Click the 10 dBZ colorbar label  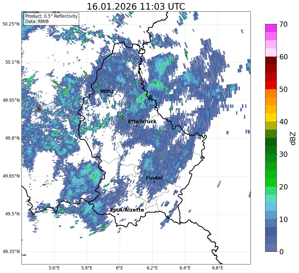pos(284,219)
